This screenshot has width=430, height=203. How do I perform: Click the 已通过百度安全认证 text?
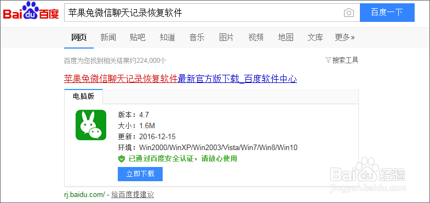point(183,158)
